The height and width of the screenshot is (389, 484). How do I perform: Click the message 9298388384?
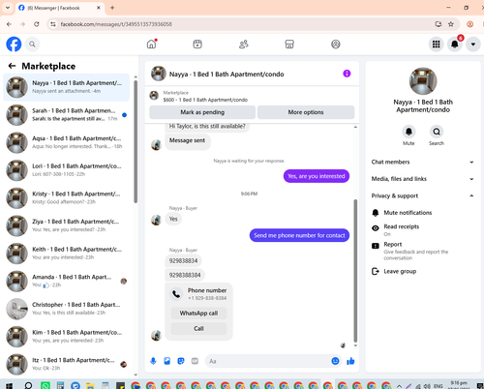point(185,275)
